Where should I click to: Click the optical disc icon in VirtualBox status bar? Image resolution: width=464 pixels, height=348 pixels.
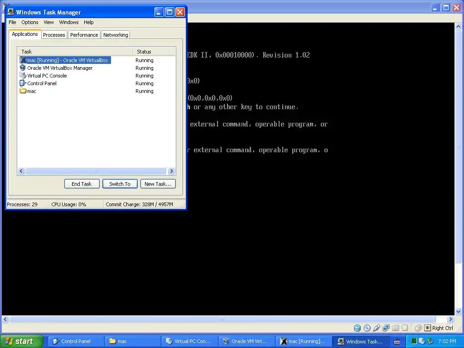coord(367,328)
